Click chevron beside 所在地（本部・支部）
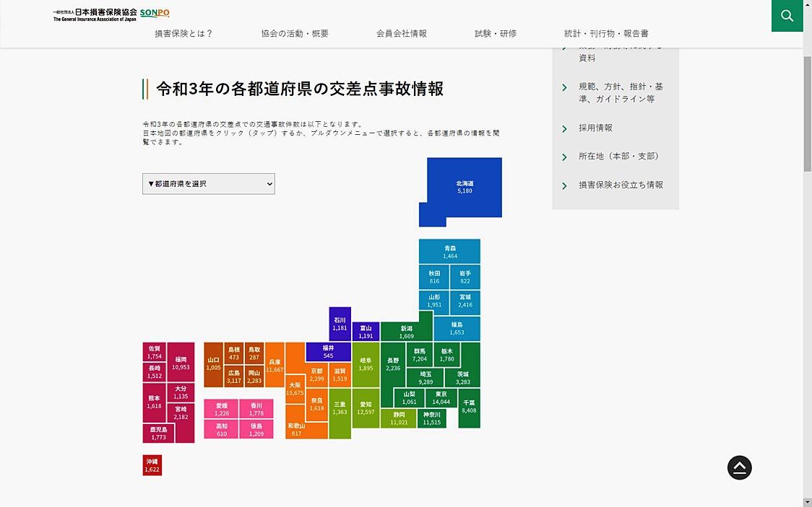The image size is (812, 507). [564, 156]
